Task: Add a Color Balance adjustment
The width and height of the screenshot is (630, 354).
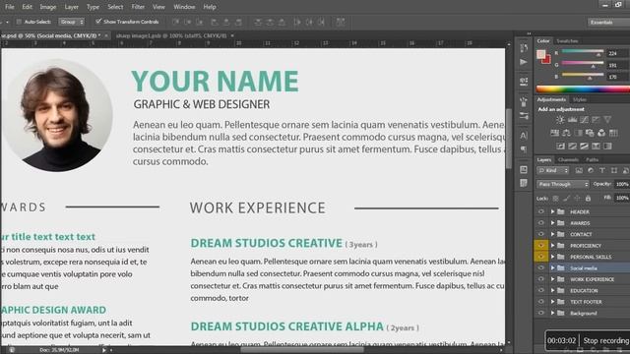Action: pyautogui.click(x=567, y=133)
